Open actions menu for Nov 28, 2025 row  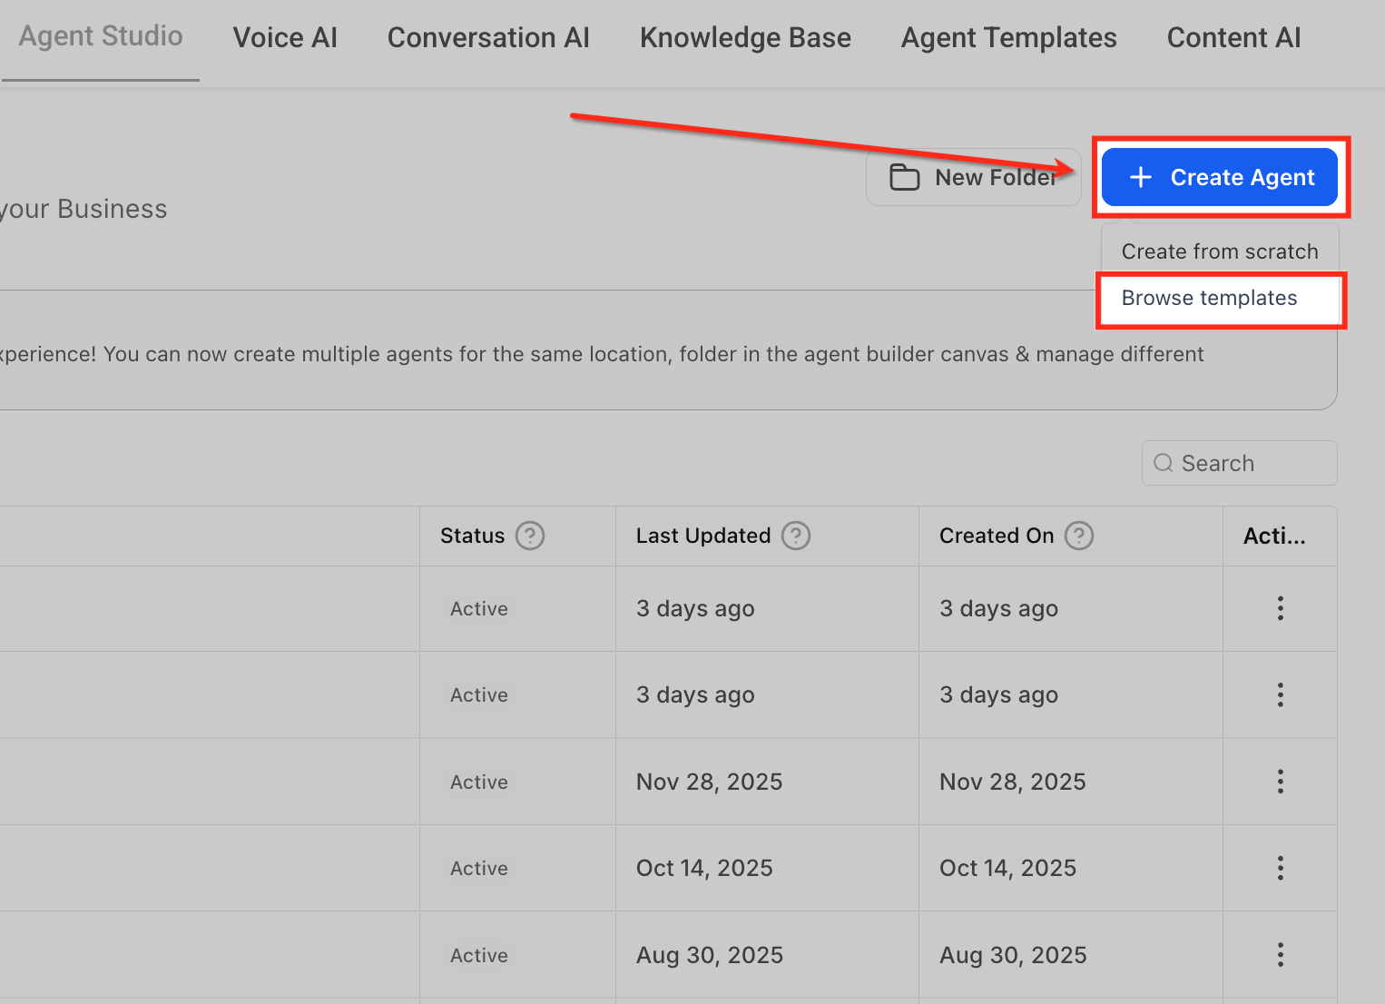pyautogui.click(x=1281, y=782)
